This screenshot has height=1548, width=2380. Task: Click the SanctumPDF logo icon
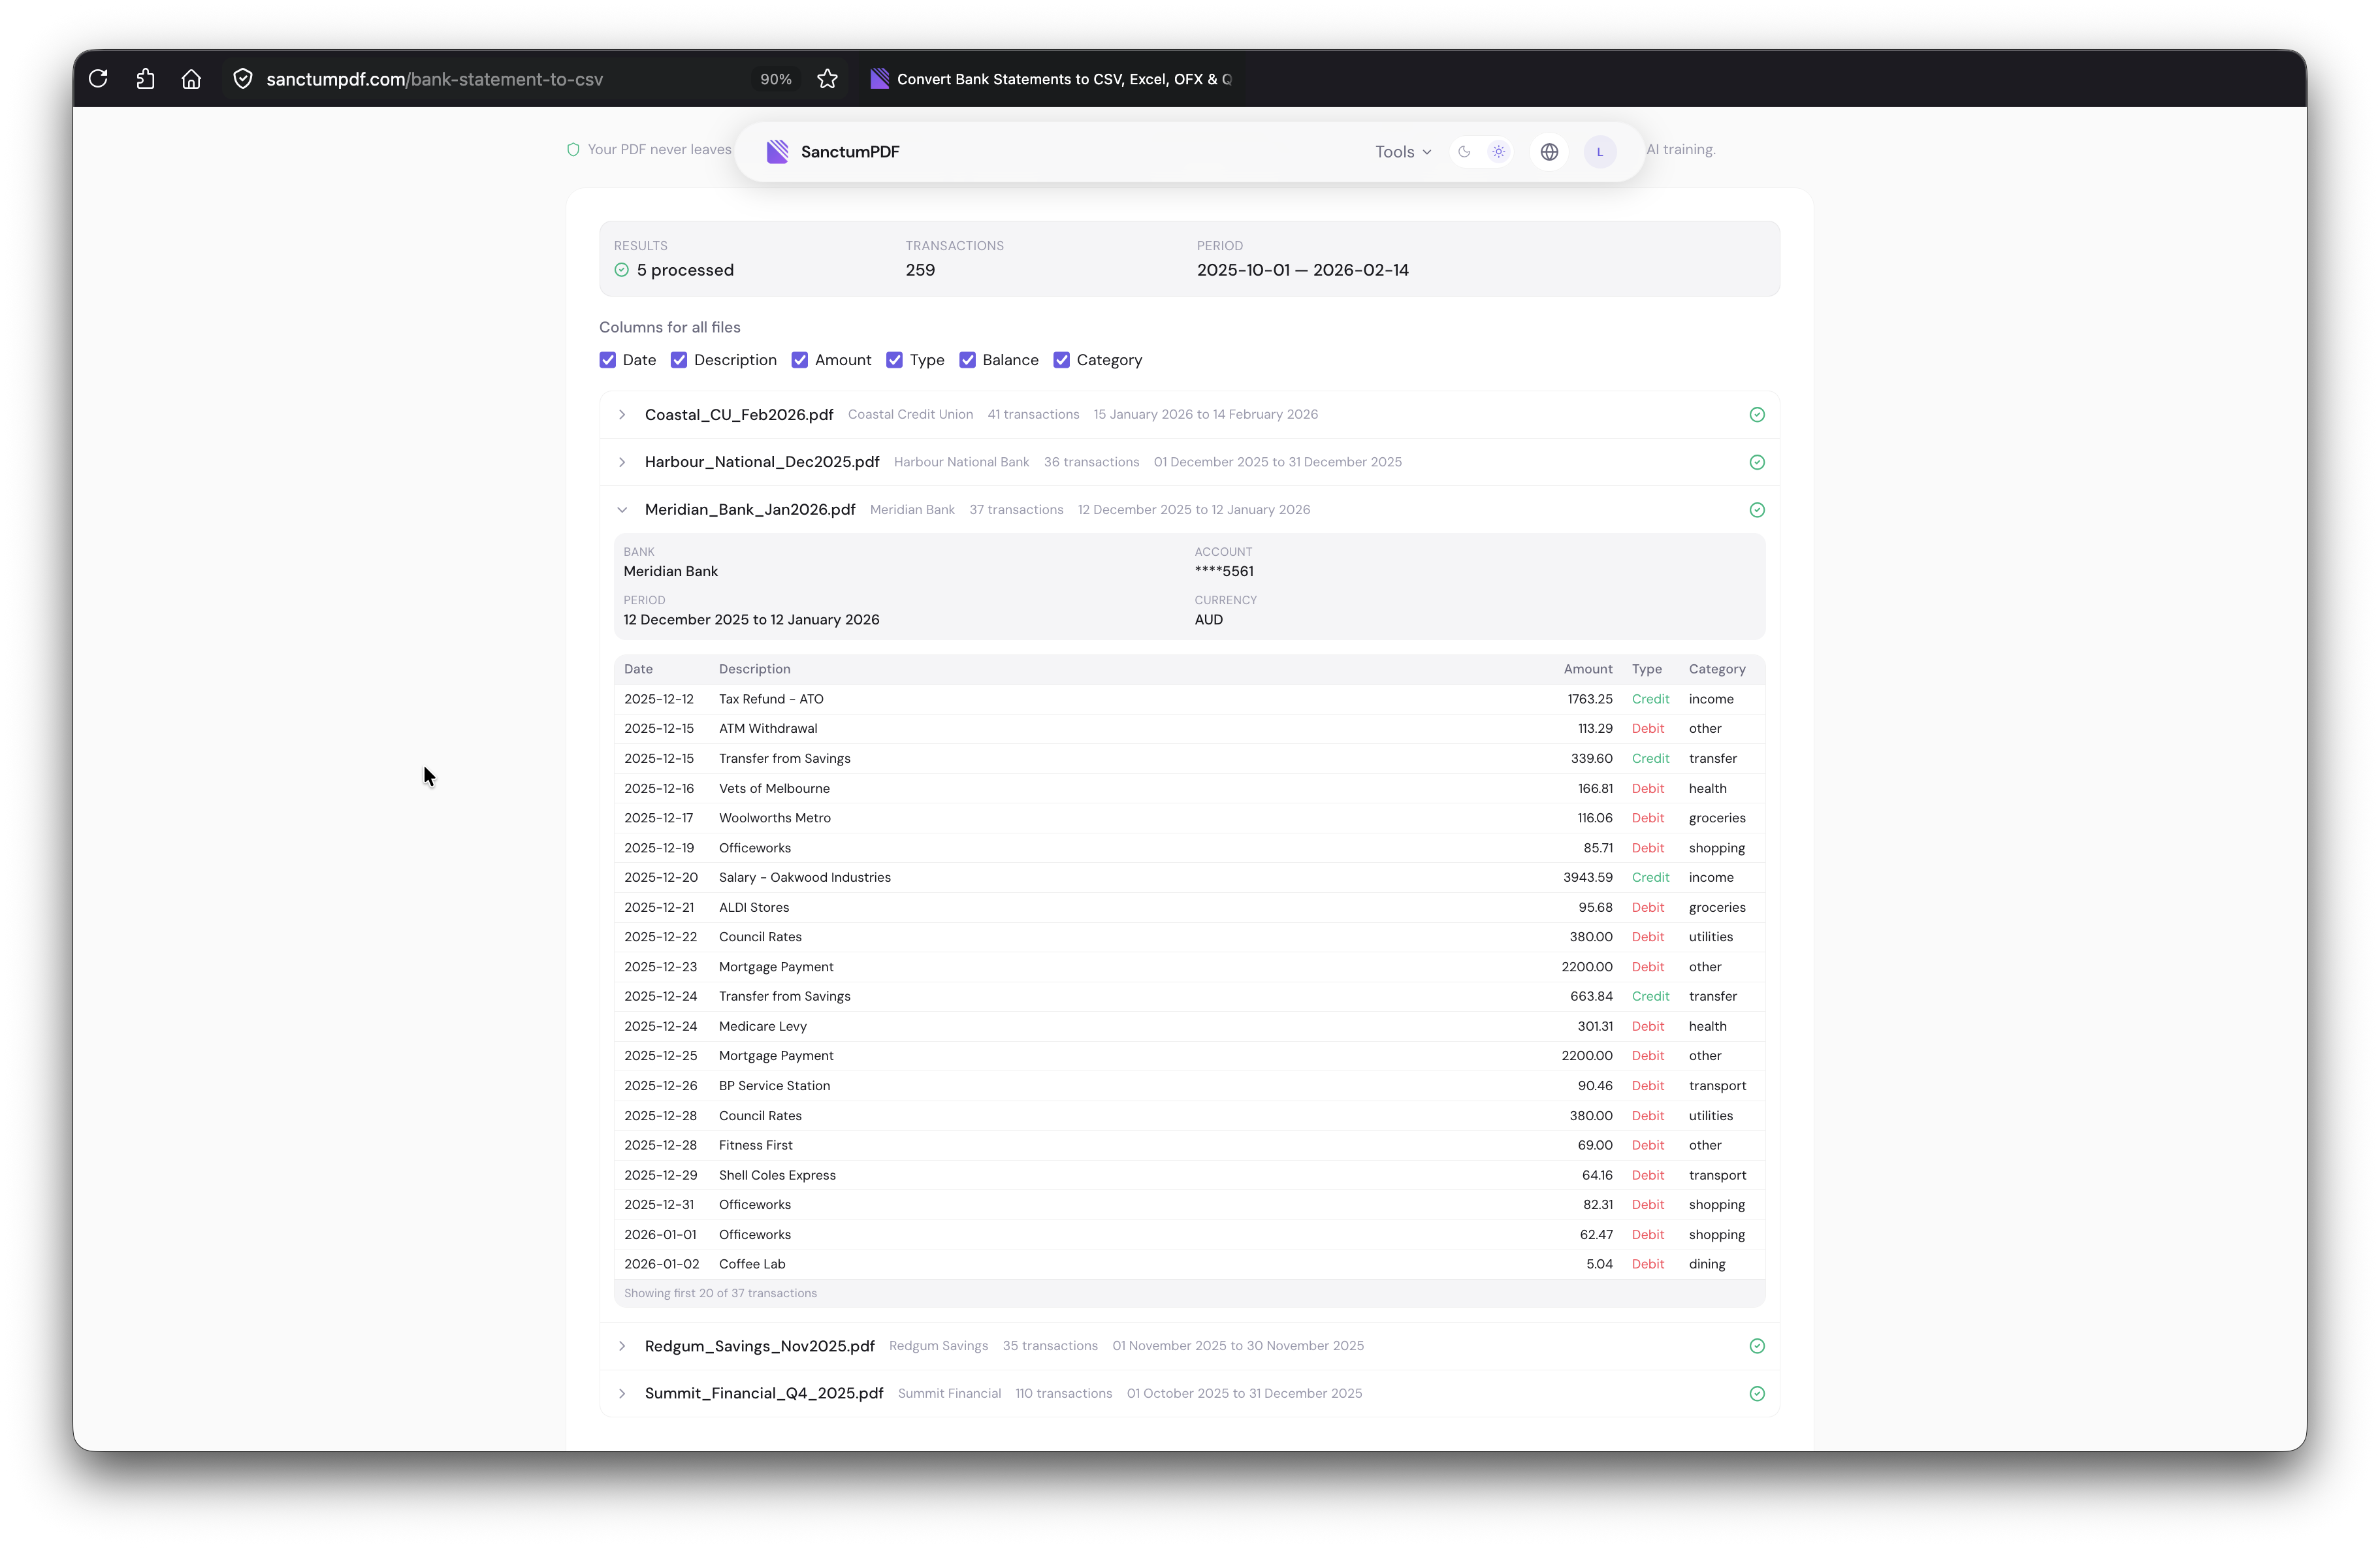(x=777, y=152)
